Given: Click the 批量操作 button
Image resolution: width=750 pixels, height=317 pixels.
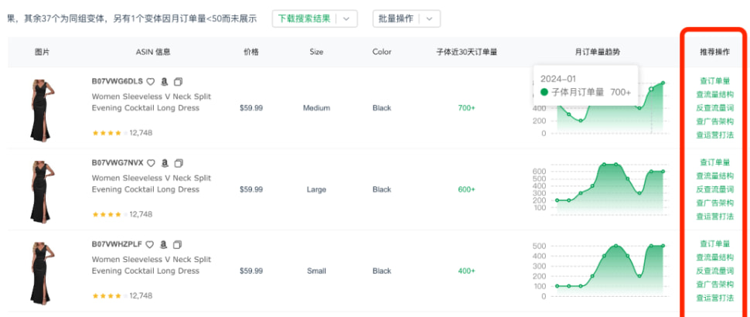Looking at the screenshot, I should [396, 19].
